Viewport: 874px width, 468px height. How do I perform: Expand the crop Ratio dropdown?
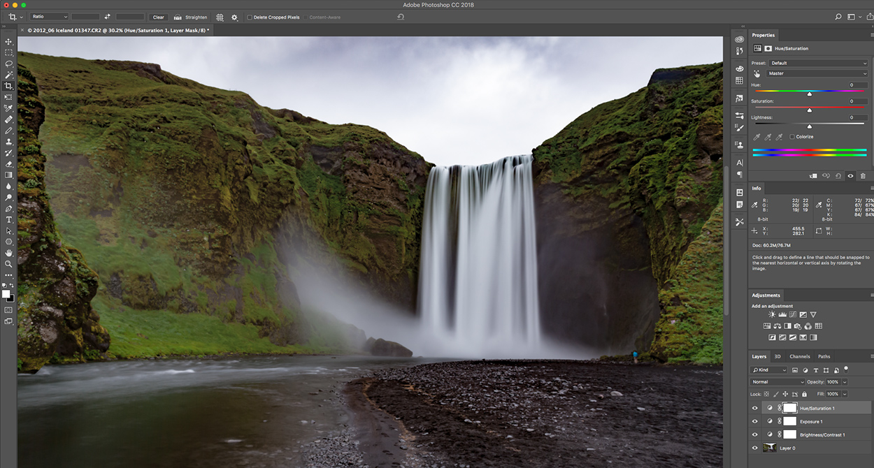(49, 17)
